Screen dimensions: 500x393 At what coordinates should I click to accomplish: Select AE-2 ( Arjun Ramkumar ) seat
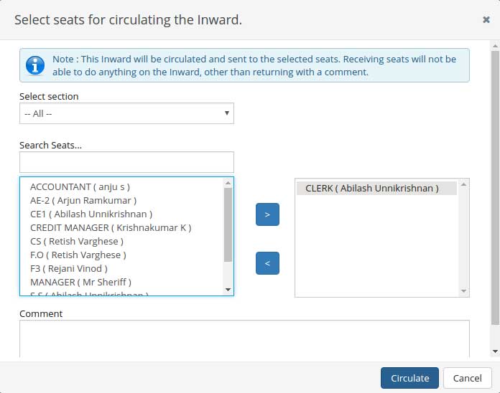[83, 200]
